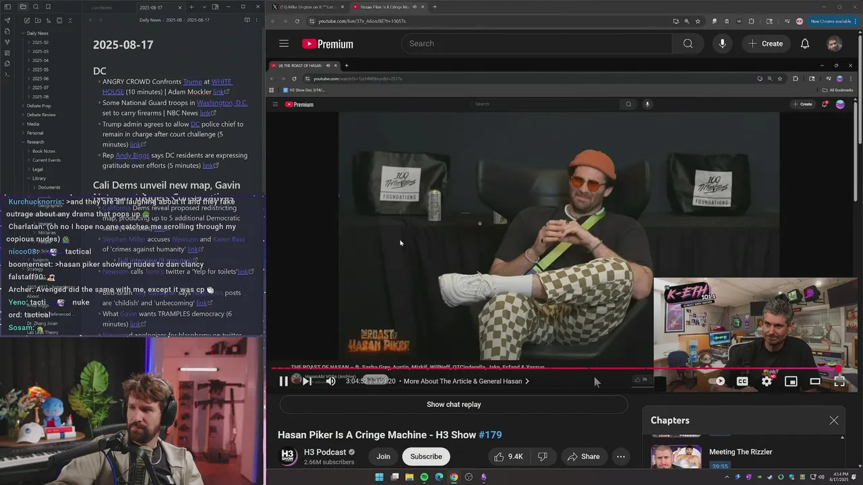Open the bookmarks icon in Obsidian
863x485 pixels.
tap(48, 7)
